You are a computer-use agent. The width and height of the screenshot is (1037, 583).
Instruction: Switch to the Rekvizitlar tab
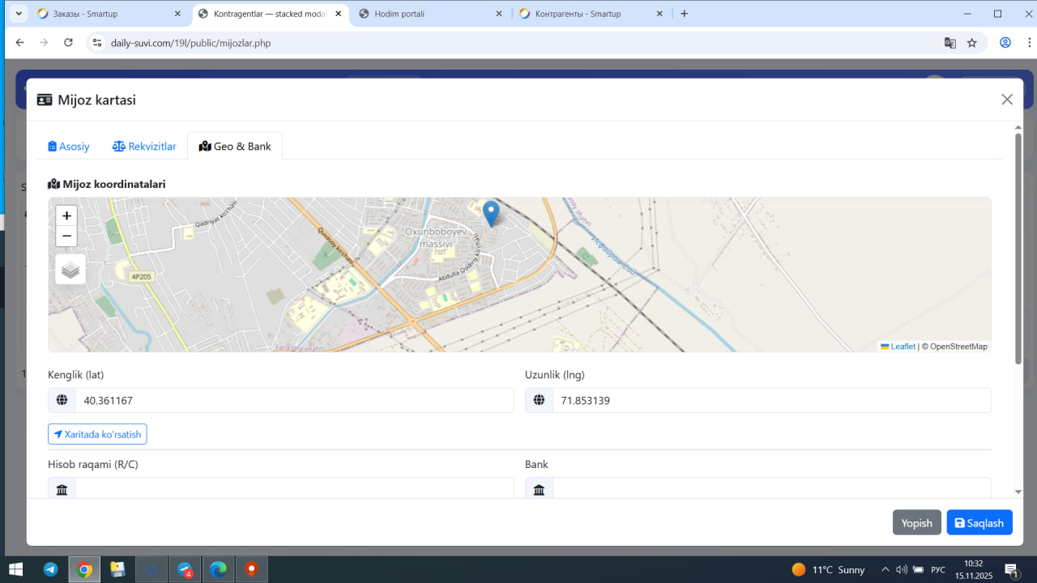[x=144, y=147]
